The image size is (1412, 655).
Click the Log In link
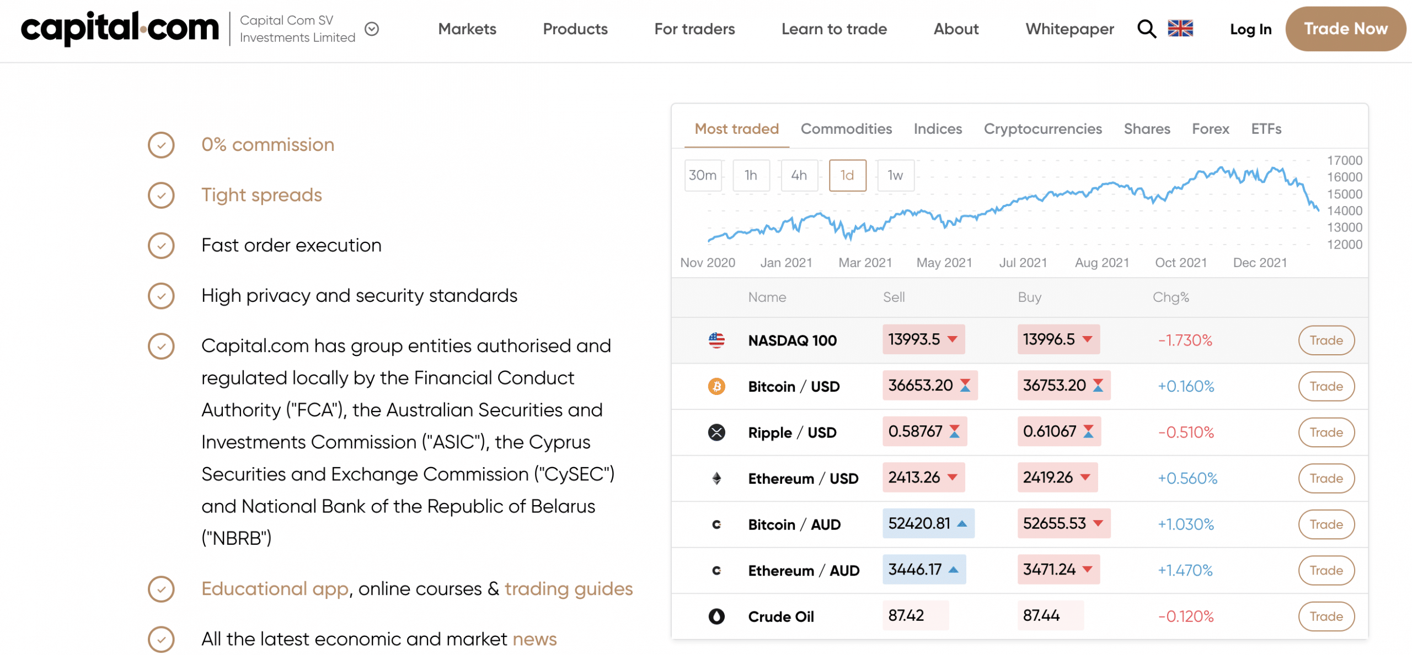point(1250,29)
